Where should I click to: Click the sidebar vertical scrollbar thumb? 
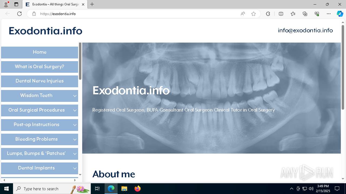point(80,61)
